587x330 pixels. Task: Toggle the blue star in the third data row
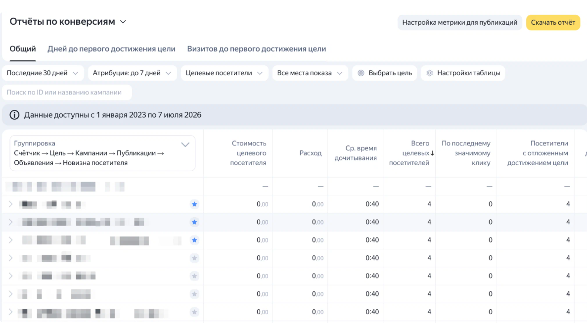point(194,240)
